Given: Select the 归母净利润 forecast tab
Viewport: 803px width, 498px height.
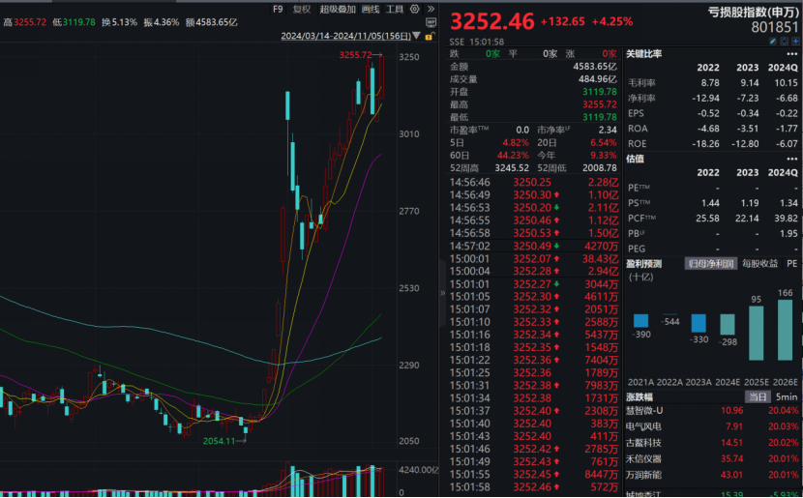Looking at the screenshot, I should (711, 264).
